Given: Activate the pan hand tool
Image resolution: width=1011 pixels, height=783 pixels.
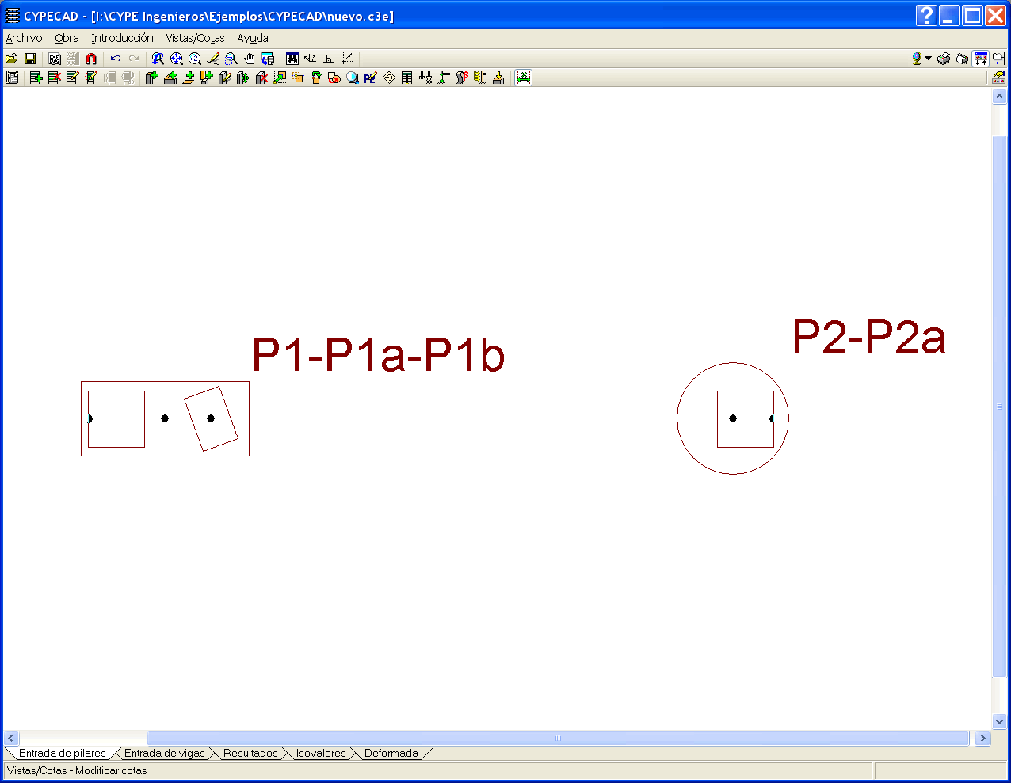Looking at the screenshot, I should (x=250, y=59).
